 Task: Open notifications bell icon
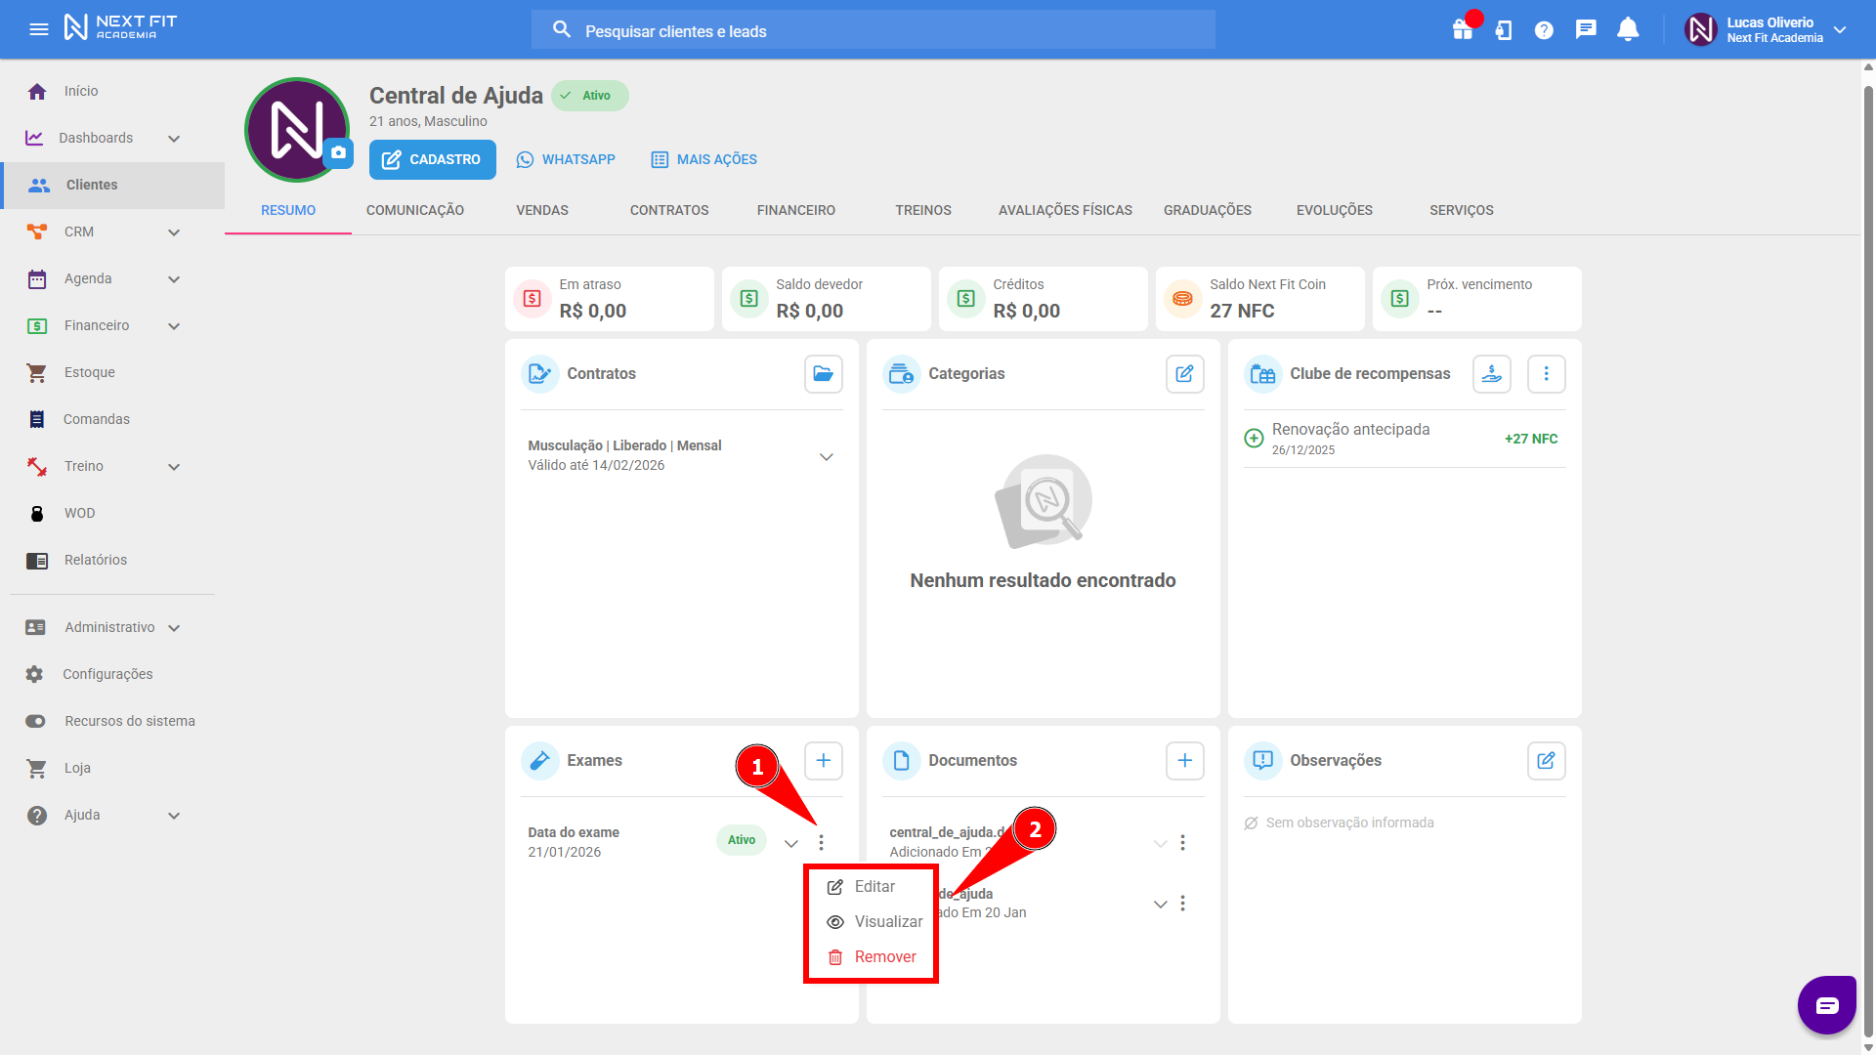pos(1627,29)
